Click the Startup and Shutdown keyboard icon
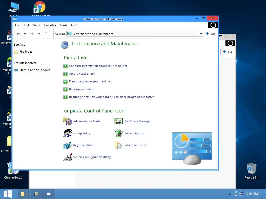Viewport: 266px width, 199px height. (x=16, y=70)
